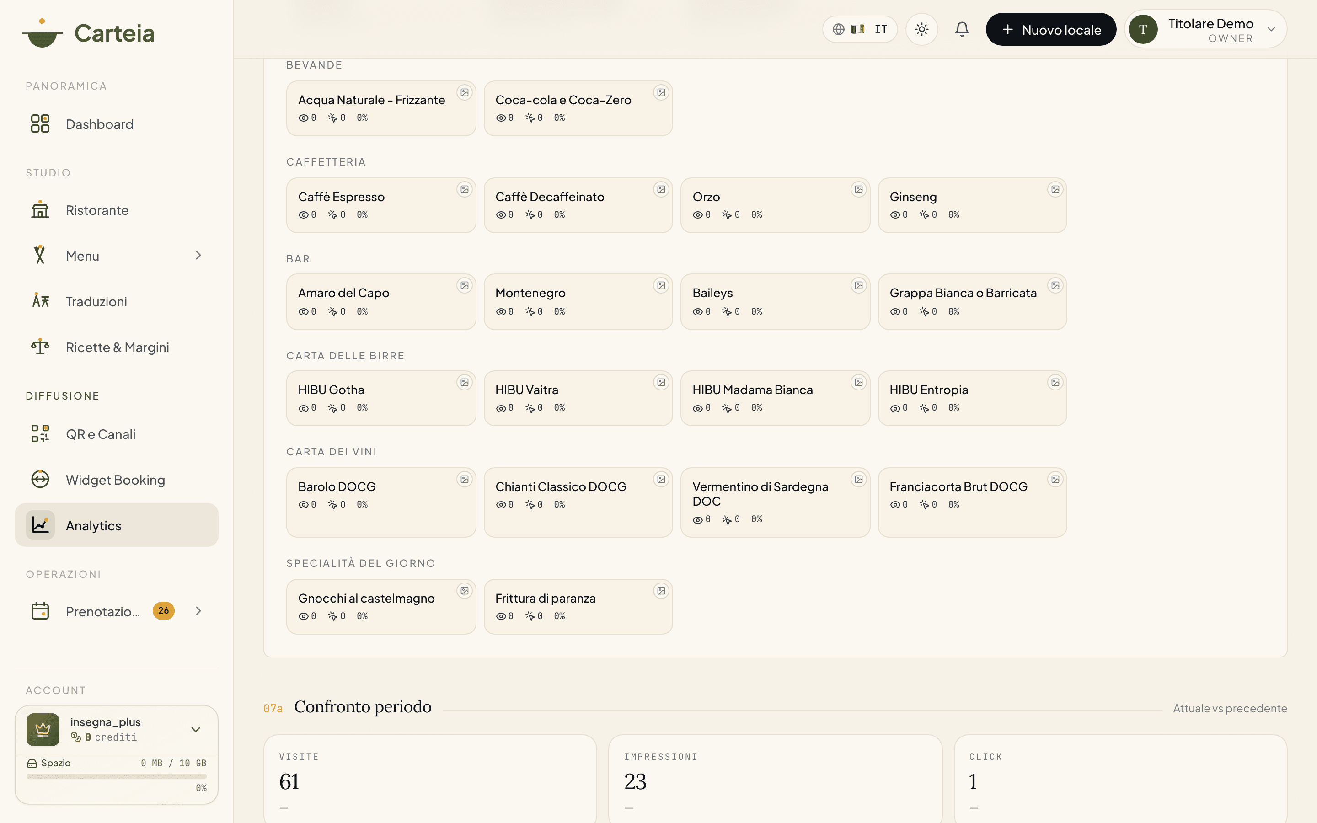Expand the insegna_plus plan dropdown
This screenshot has height=823, width=1317.
(x=195, y=729)
